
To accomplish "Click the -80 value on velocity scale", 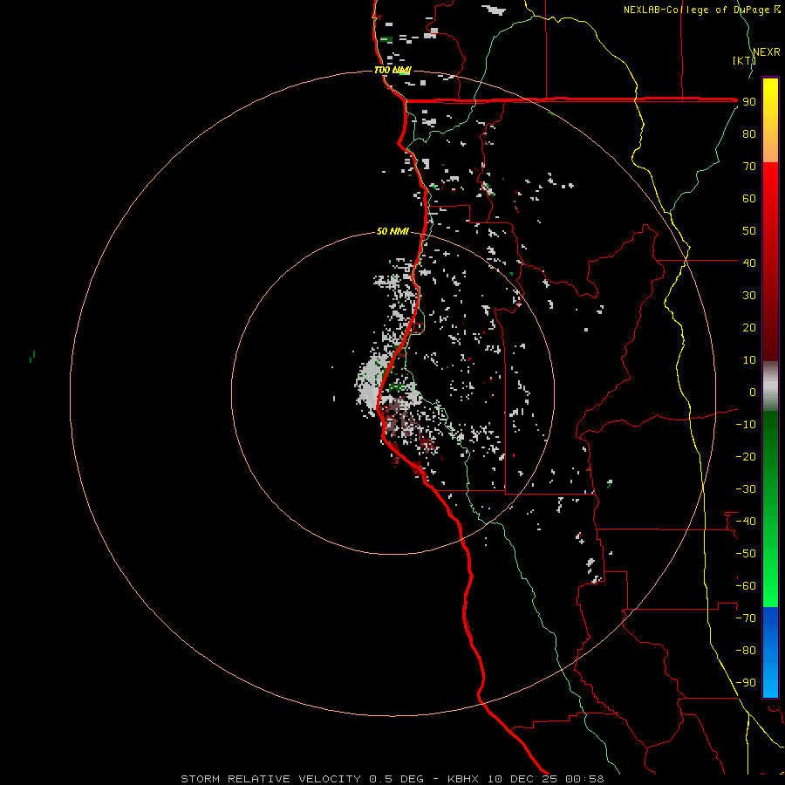I will click(746, 651).
